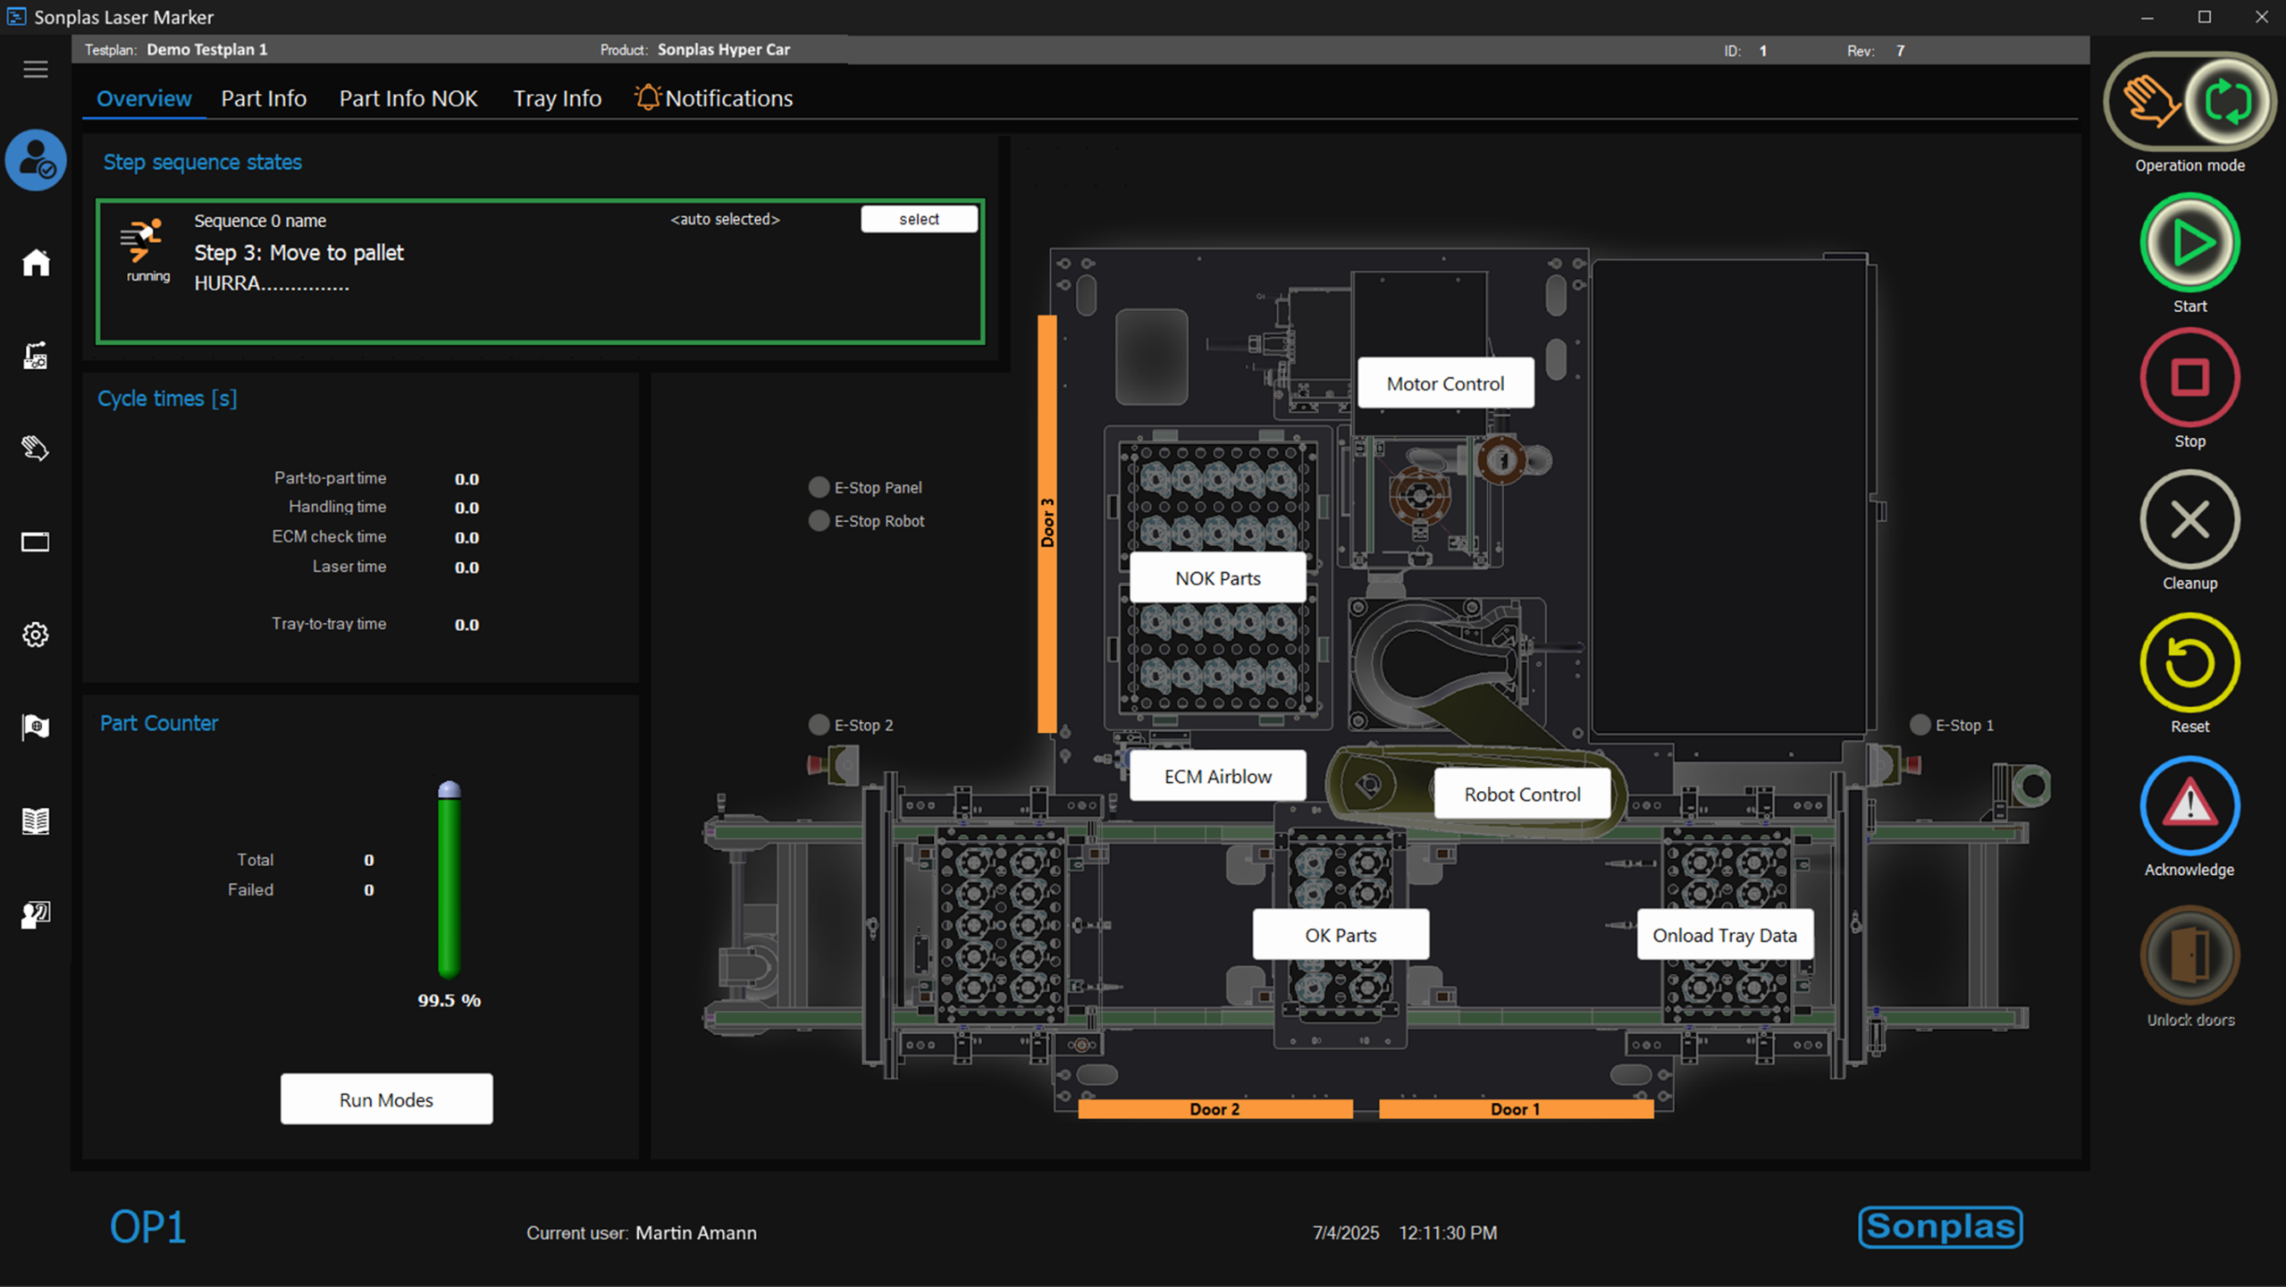Open Robot Control
This screenshot has height=1287, width=2286.
(x=1522, y=794)
